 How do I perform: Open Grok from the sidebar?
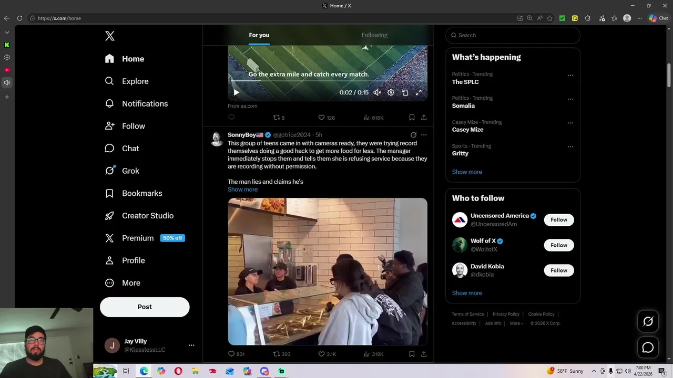tap(122, 171)
